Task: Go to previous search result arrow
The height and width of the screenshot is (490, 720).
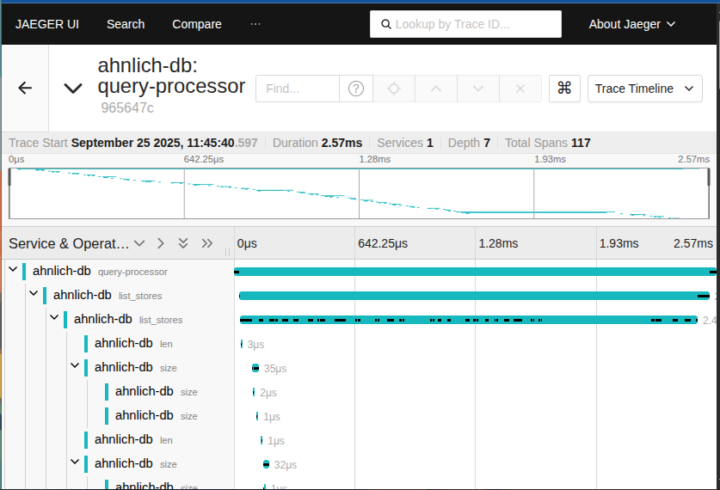Action: 436,89
